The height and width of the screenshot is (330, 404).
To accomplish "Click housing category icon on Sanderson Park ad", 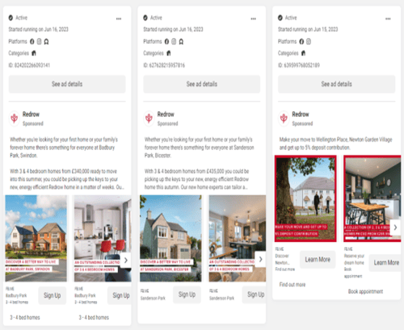I will click(x=169, y=53).
